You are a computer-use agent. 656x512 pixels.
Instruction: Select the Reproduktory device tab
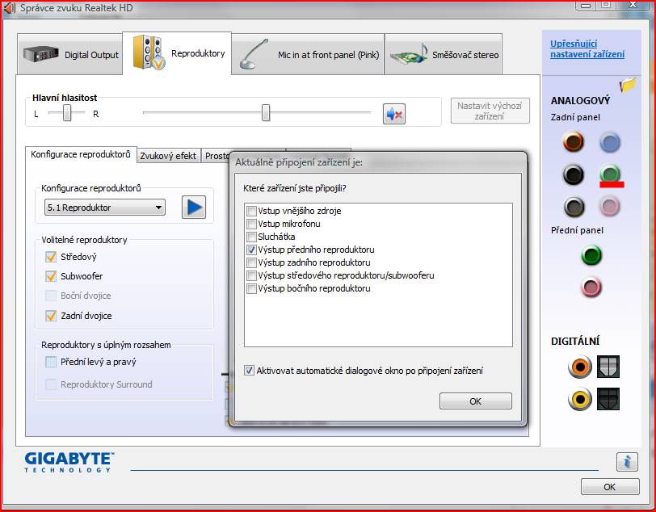coord(177,53)
